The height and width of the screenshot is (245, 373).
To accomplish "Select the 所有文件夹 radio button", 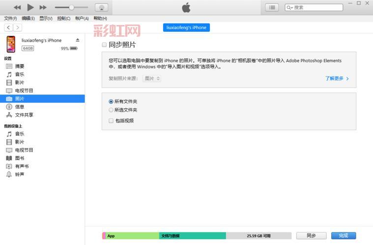I will click(111, 101).
